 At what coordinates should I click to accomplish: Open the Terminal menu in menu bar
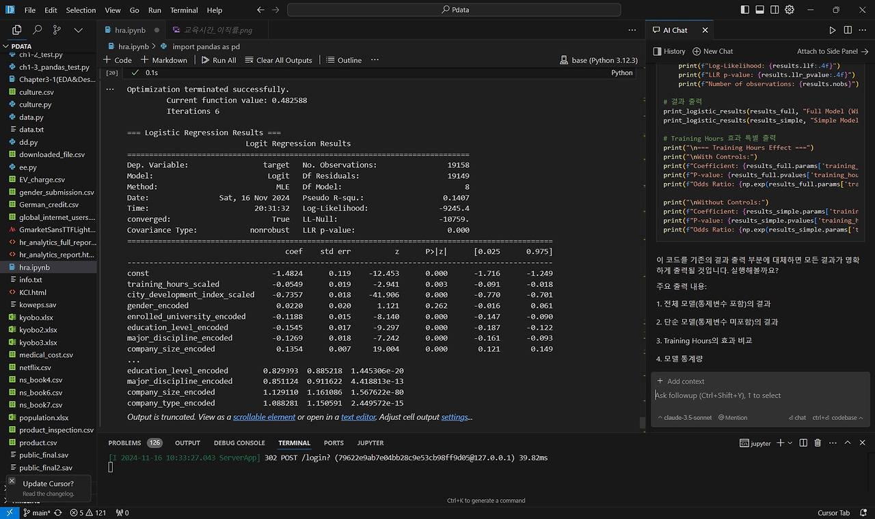(x=184, y=10)
